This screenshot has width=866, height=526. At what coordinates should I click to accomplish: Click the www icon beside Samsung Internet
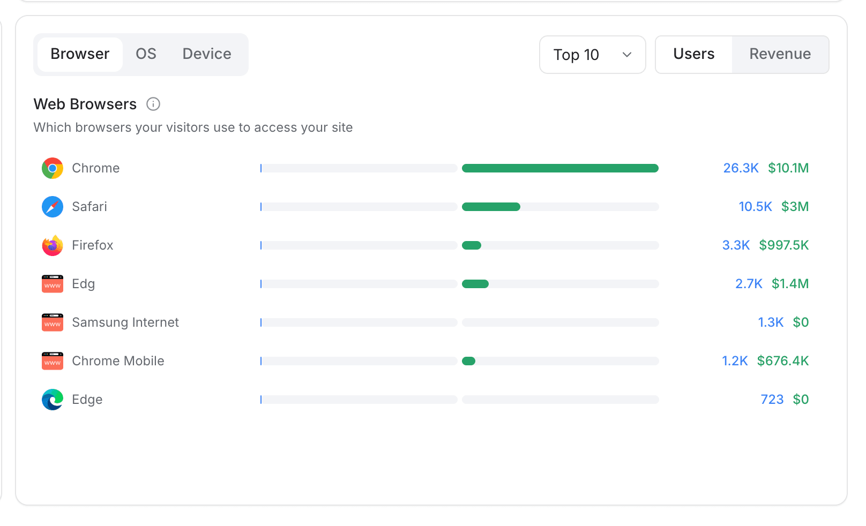[53, 322]
